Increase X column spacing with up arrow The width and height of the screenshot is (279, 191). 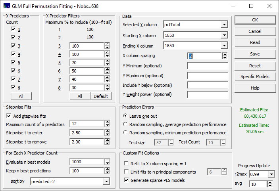pos(225,54)
